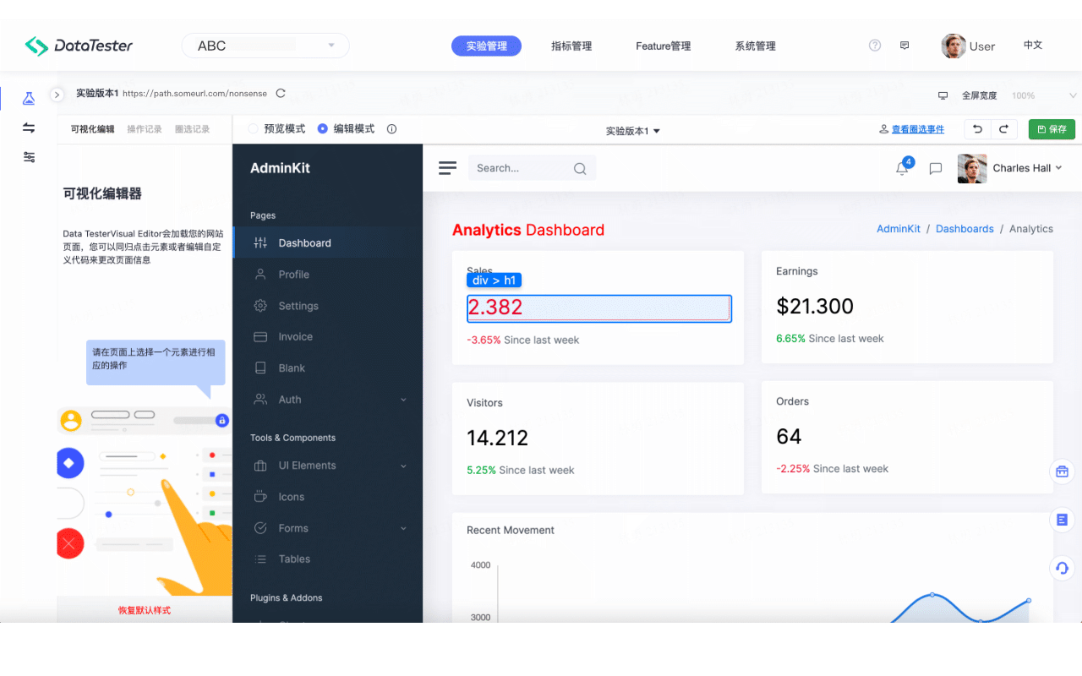Viewport: 1082px width, 676px height.
Task: Select 编辑模式 radio button
Action: (322, 129)
